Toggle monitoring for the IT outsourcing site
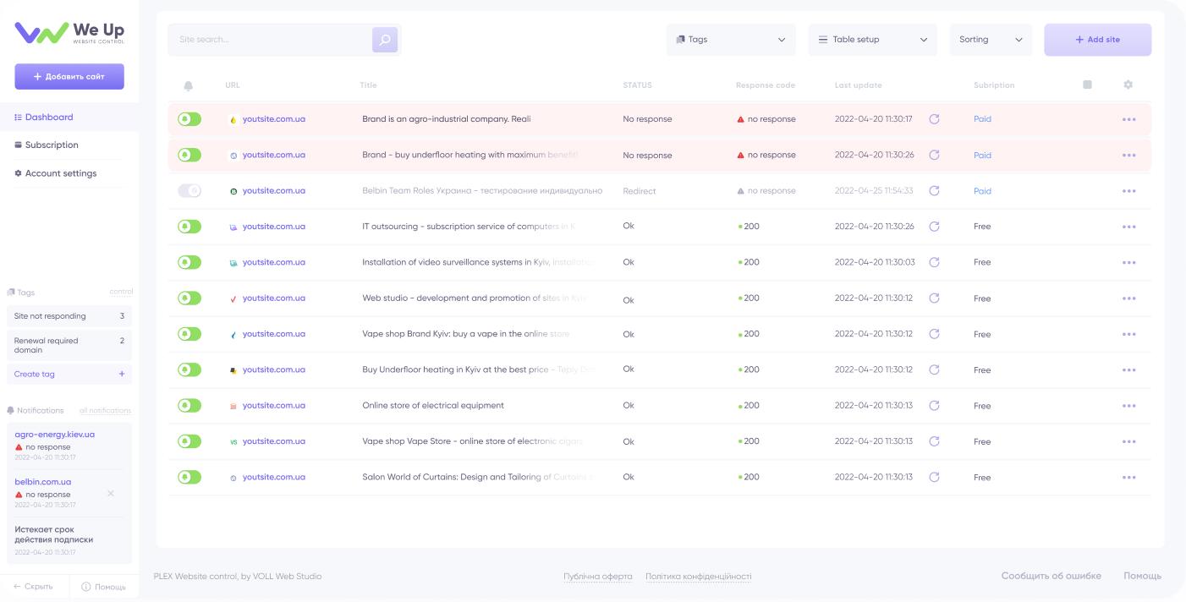Screen dimensions: 1186x602 pos(189,227)
